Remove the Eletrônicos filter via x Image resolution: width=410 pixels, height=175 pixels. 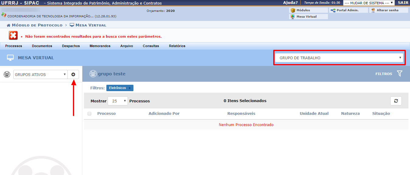[x=129, y=88]
